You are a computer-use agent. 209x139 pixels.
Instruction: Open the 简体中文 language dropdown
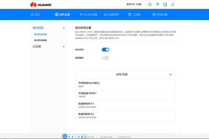(x=134, y=4)
